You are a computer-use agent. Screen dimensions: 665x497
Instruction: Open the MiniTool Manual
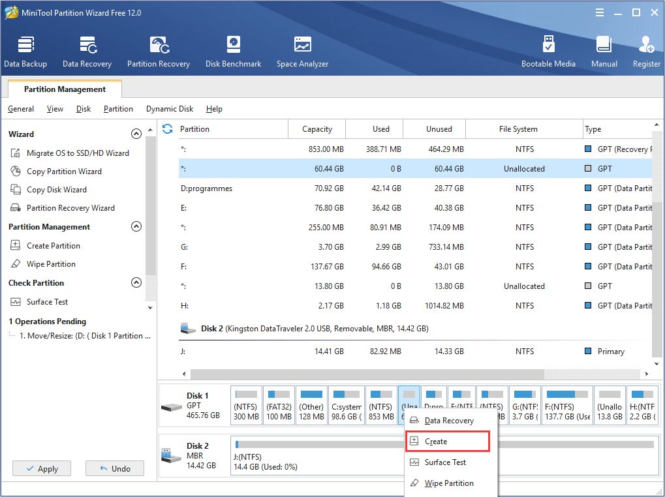tap(604, 51)
